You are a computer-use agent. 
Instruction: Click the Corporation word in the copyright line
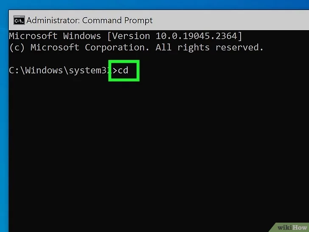tap(117, 48)
